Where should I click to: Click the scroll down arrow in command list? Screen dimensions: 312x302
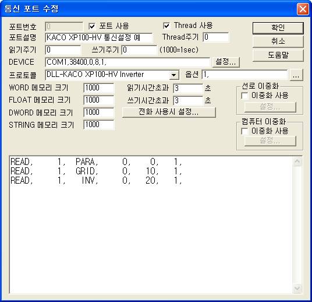(297, 288)
